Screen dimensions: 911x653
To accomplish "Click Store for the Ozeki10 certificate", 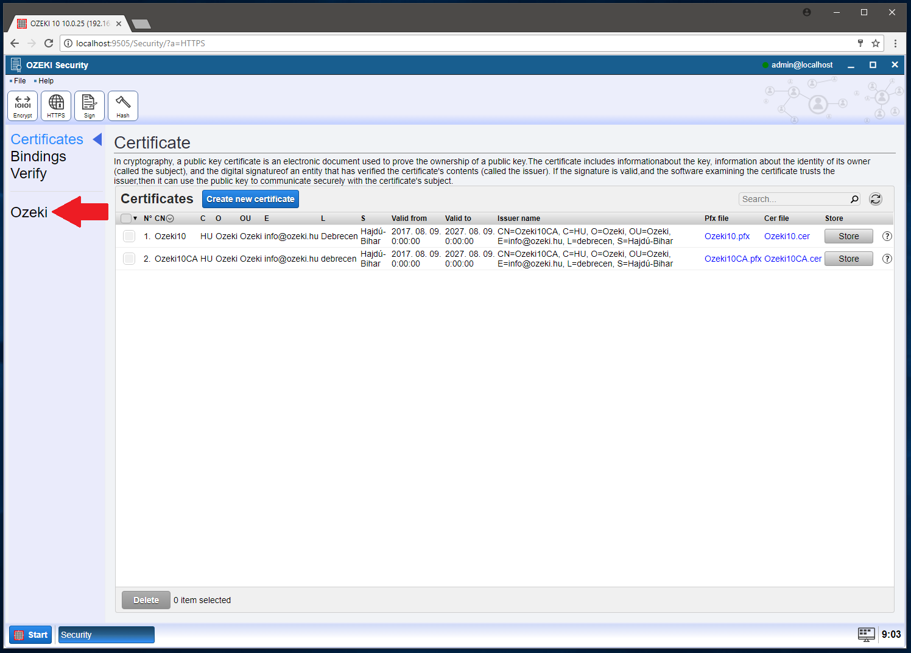I will (849, 236).
